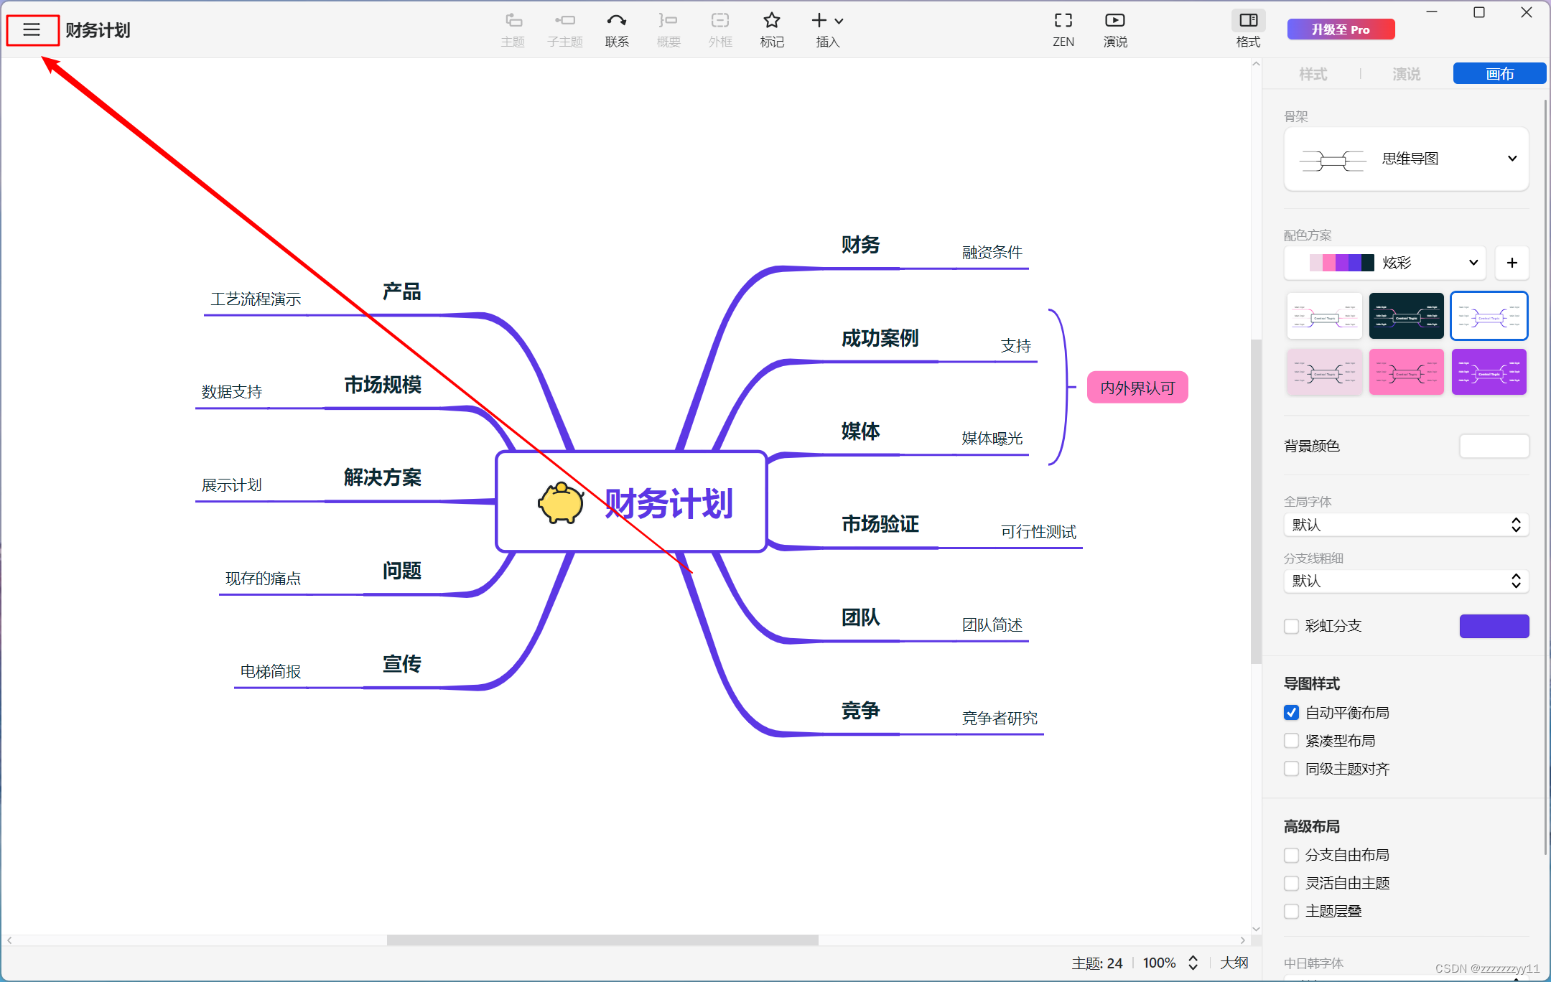
Task: Click 升级至 Pro button
Action: tap(1341, 29)
